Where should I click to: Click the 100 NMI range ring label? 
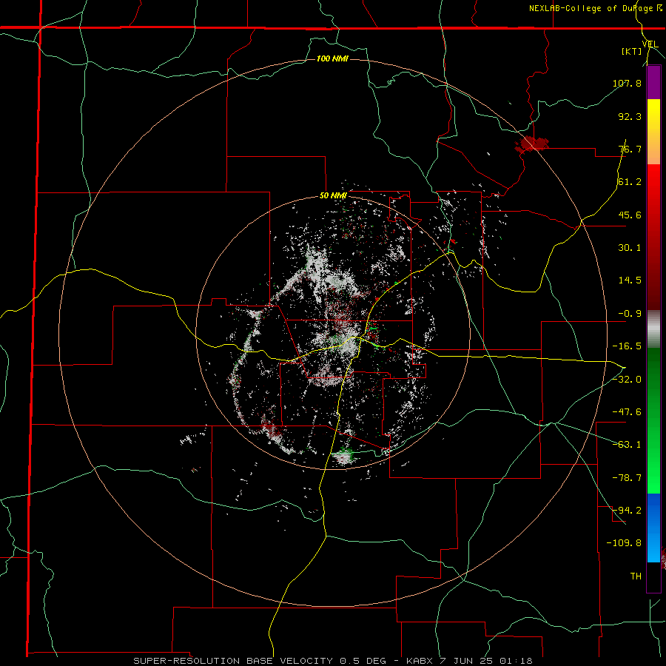coord(332,58)
